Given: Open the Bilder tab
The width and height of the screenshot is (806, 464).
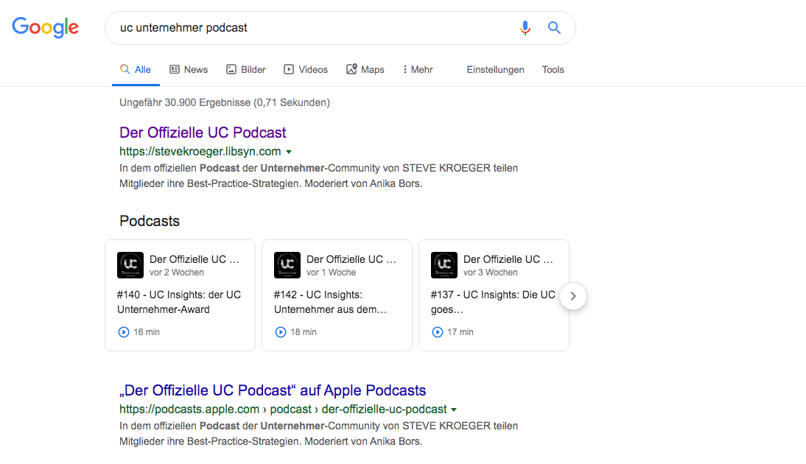Looking at the screenshot, I should click(x=246, y=69).
